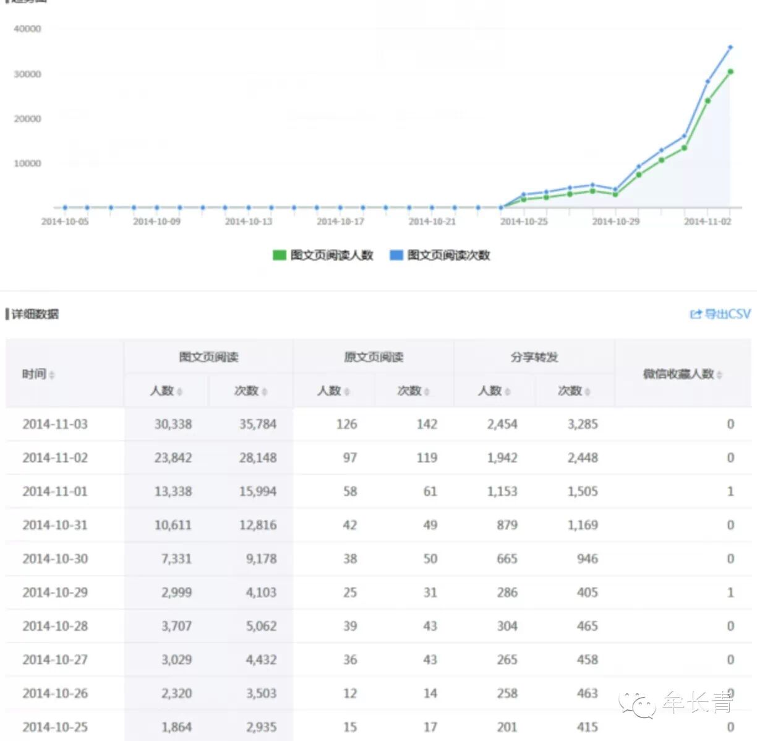Click the 1,169 share count cell

pyautogui.click(x=583, y=525)
